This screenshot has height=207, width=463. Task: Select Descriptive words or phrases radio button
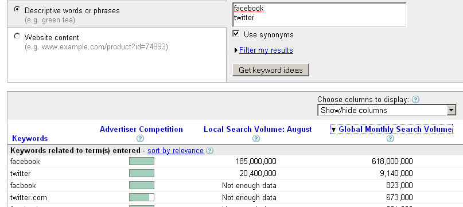(17, 9)
